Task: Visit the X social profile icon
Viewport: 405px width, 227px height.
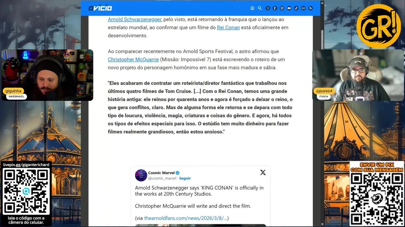Action: (x=268, y=8)
